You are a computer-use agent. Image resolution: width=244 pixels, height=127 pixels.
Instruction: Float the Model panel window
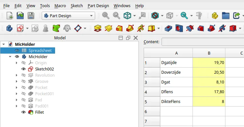click(x=128, y=38)
